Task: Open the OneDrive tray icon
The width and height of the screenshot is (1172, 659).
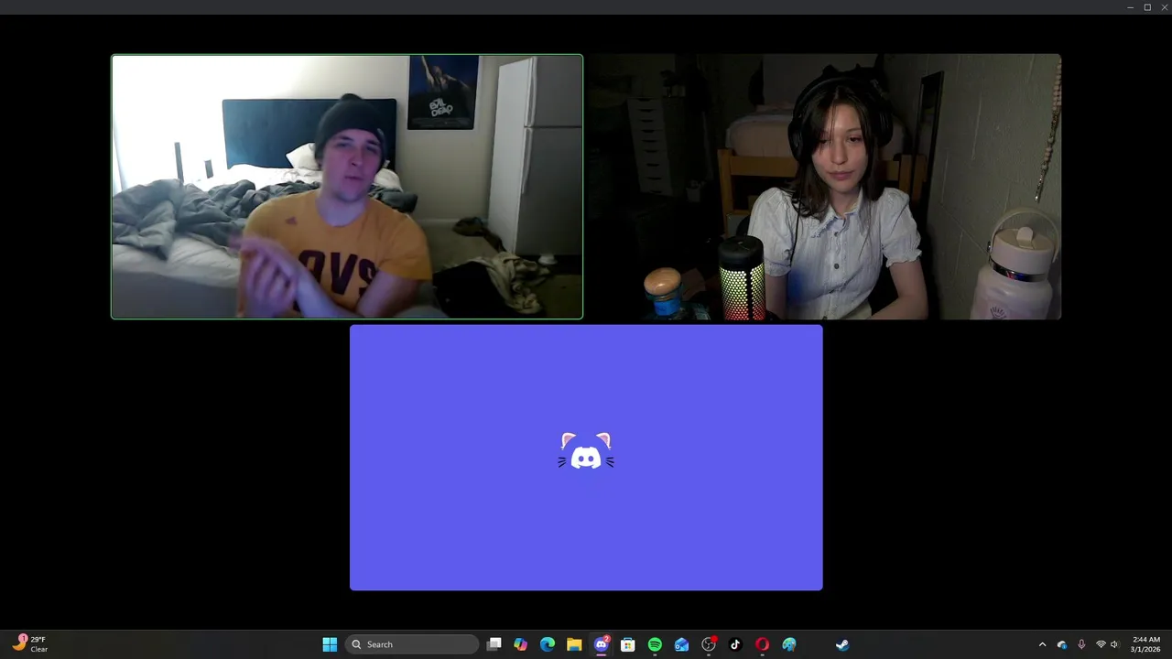Action: click(x=1062, y=644)
